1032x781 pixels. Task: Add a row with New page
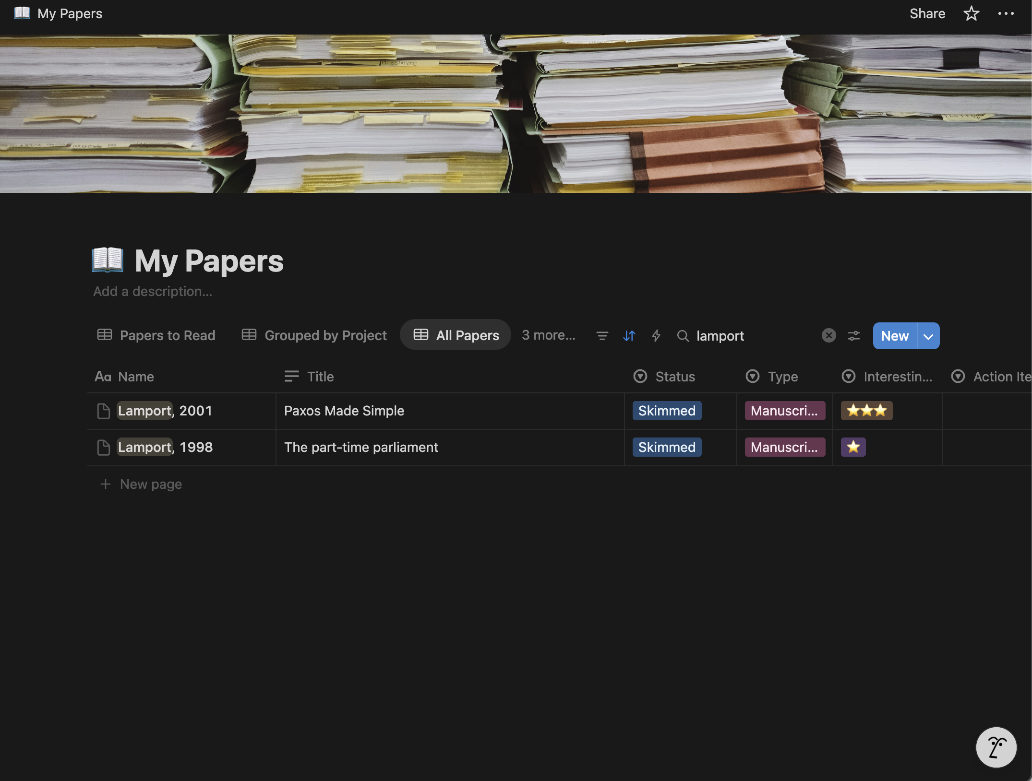[150, 484]
